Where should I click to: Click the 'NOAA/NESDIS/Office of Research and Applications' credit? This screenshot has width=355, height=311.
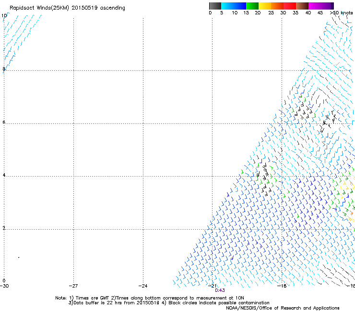pos(283,308)
